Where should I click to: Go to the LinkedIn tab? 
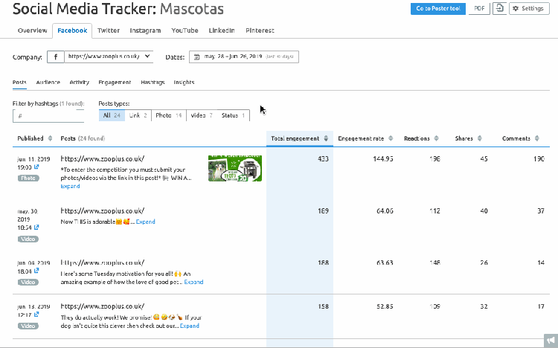point(222,30)
